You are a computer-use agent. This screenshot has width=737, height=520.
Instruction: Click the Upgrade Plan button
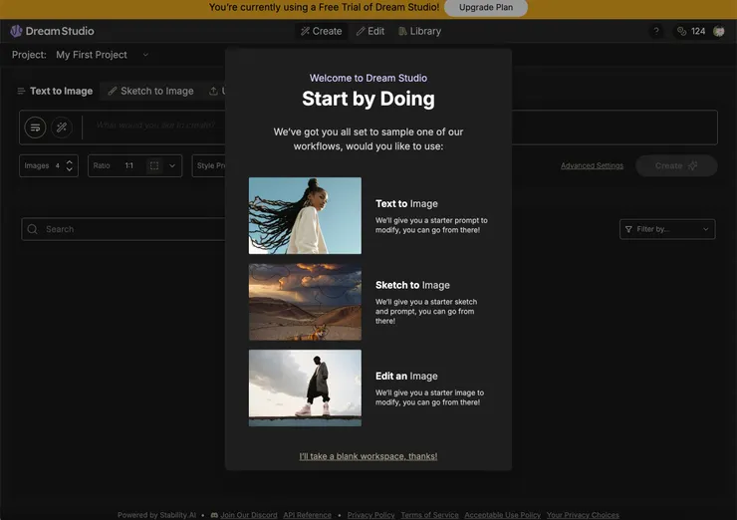tap(485, 8)
